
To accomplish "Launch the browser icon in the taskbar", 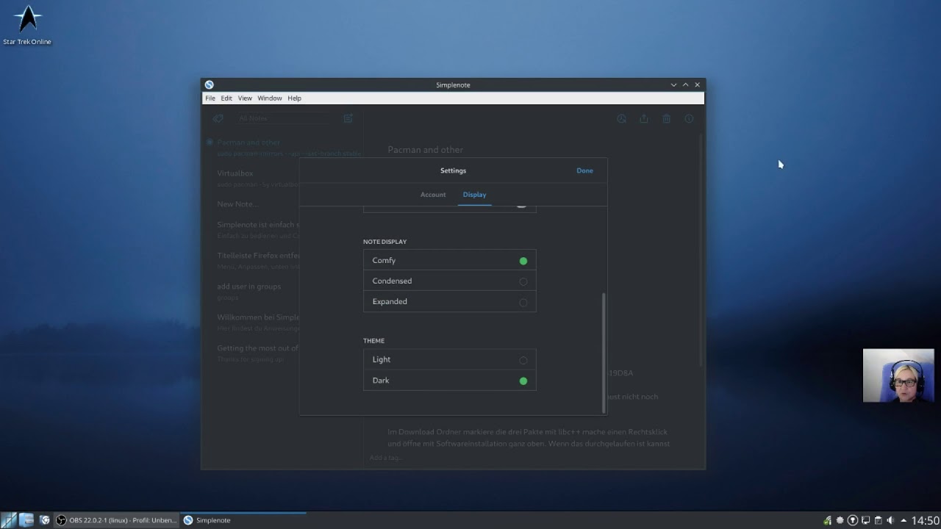I will pos(44,520).
